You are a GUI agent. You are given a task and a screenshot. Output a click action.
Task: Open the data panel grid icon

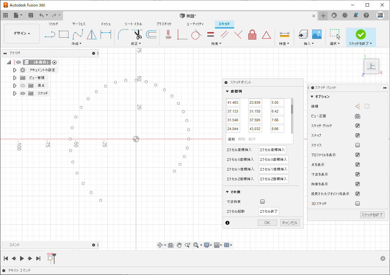[6, 15]
